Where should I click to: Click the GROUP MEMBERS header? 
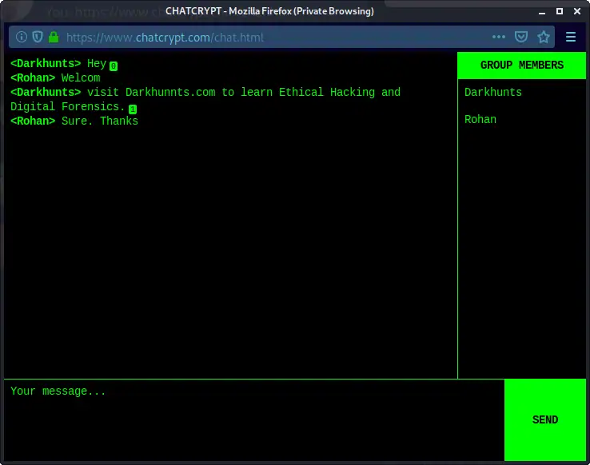(521, 66)
